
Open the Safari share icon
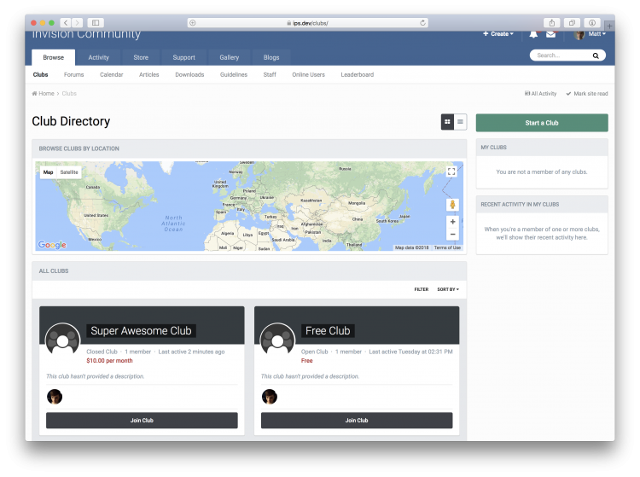click(552, 23)
